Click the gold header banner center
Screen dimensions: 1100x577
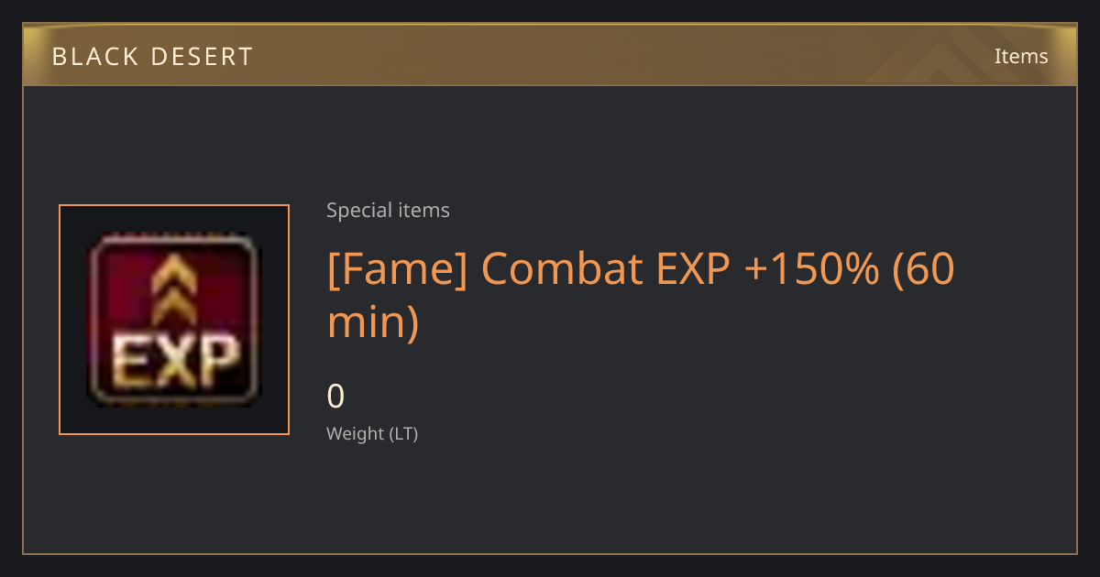550,56
